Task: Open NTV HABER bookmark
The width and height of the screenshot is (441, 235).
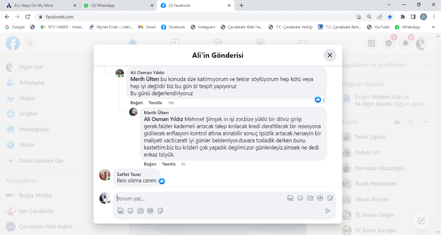Action: tap(62, 27)
